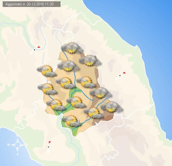Image resolution: width=172 pixels, height=166 pixels.
Task: Select the weather icon overlapping the letter R
Action: [x=71, y=121]
